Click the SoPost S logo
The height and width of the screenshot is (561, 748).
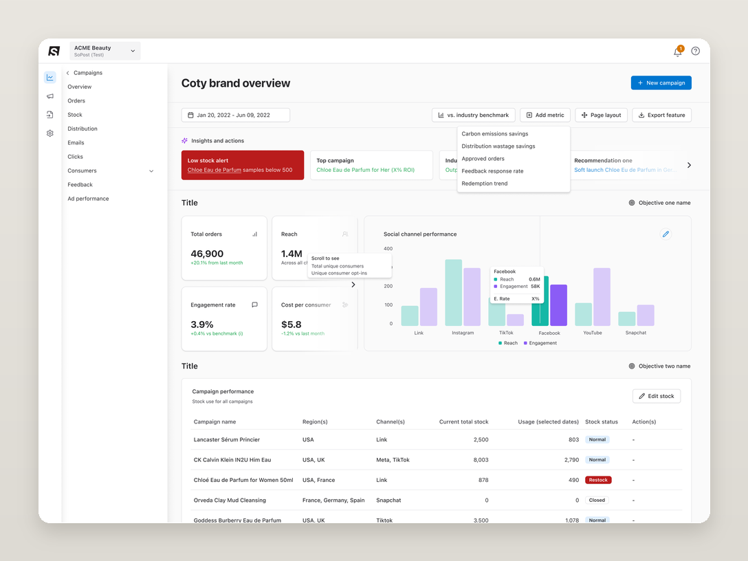click(x=54, y=51)
